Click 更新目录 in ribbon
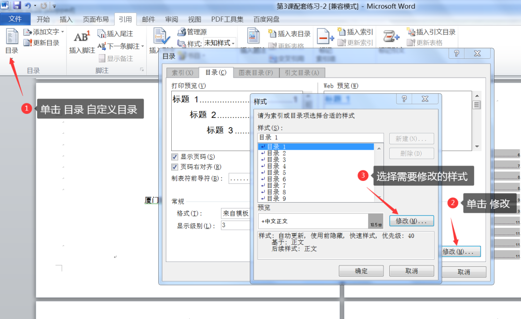This screenshot has height=319, width=521. pos(41,42)
